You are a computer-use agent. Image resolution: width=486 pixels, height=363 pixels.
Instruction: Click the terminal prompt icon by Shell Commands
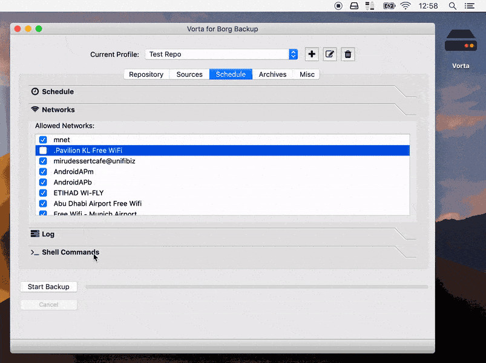tap(35, 252)
